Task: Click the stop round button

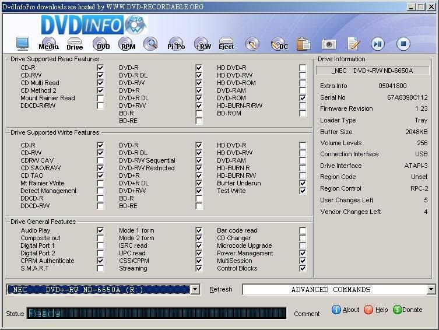Action: [403, 44]
